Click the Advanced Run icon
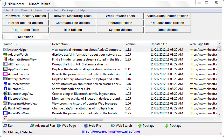224x137 pixels. pyautogui.click(x=32, y=125)
